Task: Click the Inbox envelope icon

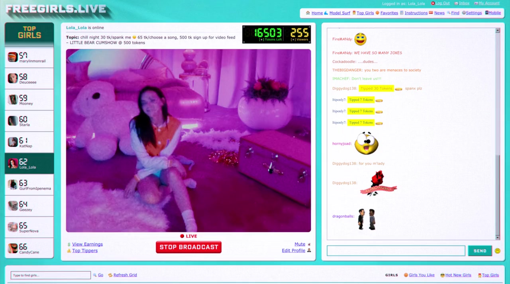Action: pyautogui.click(x=456, y=3)
